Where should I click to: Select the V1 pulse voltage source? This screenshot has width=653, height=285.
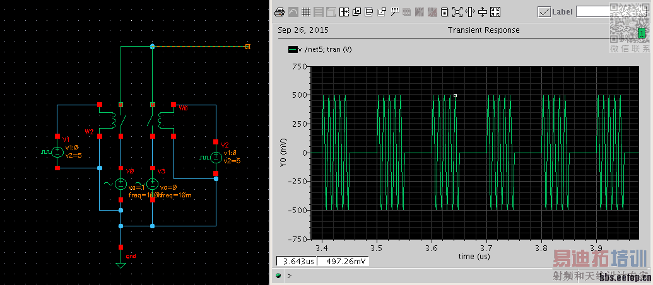[57, 152]
